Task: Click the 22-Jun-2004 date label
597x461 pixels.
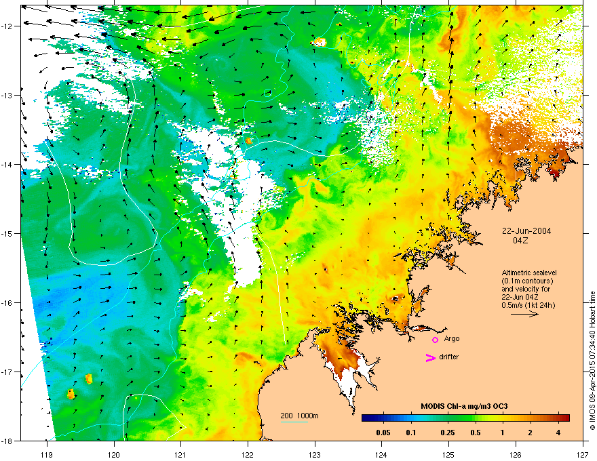Action: coord(526,231)
